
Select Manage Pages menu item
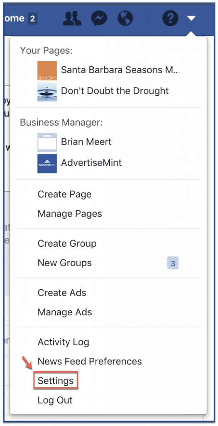(x=70, y=213)
